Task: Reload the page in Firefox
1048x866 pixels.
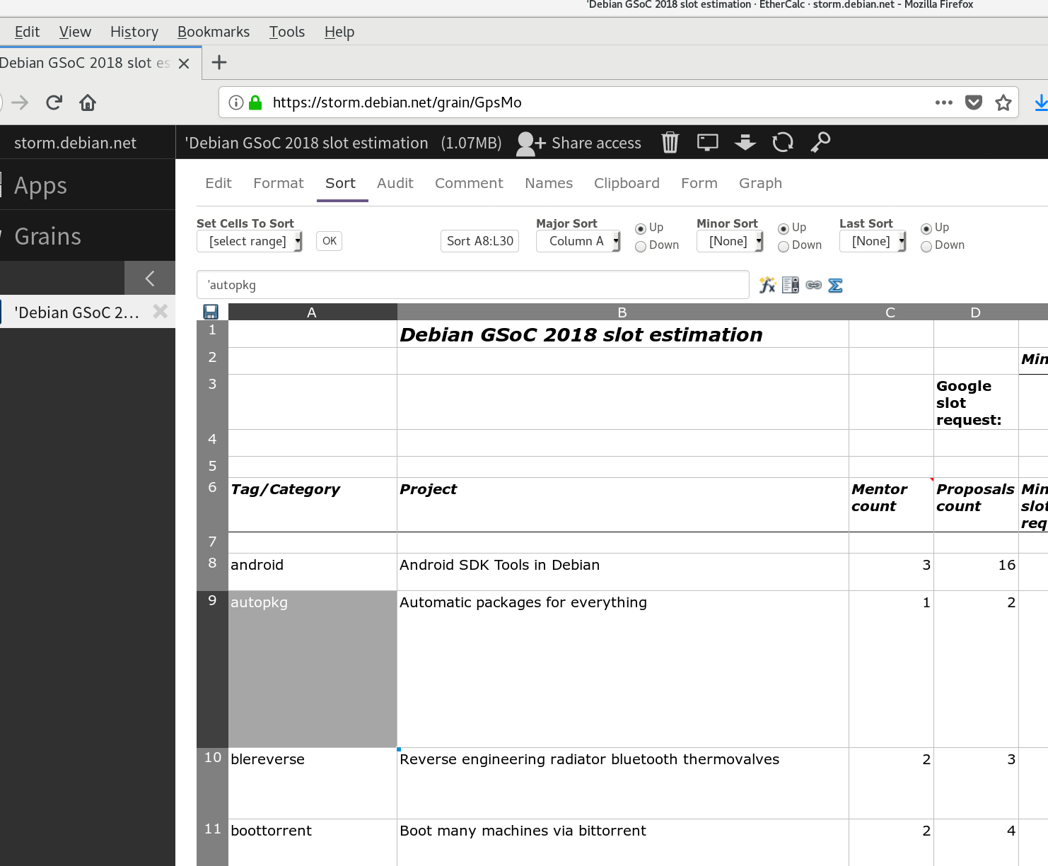Action: [54, 103]
